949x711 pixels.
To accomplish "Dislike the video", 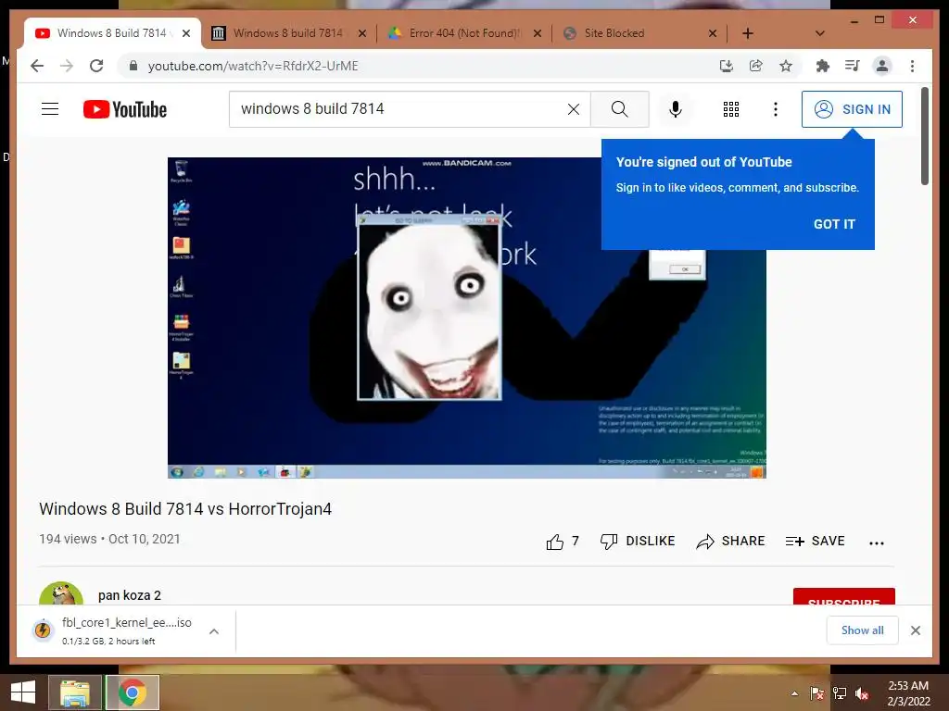I will click(x=638, y=541).
